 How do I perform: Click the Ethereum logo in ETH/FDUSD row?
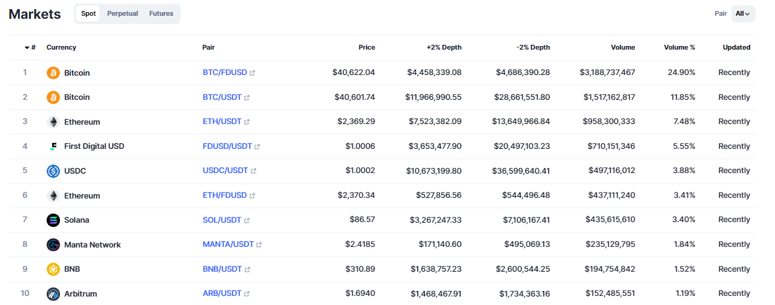(x=53, y=195)
